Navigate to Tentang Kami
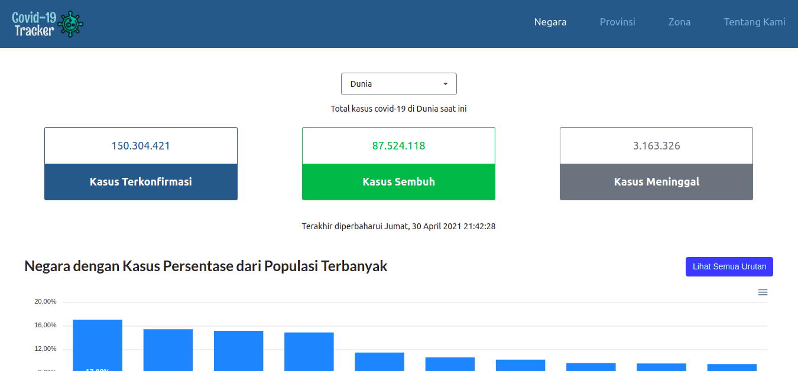The height and width of the screenshot is (371, 798). click(754, 22)
